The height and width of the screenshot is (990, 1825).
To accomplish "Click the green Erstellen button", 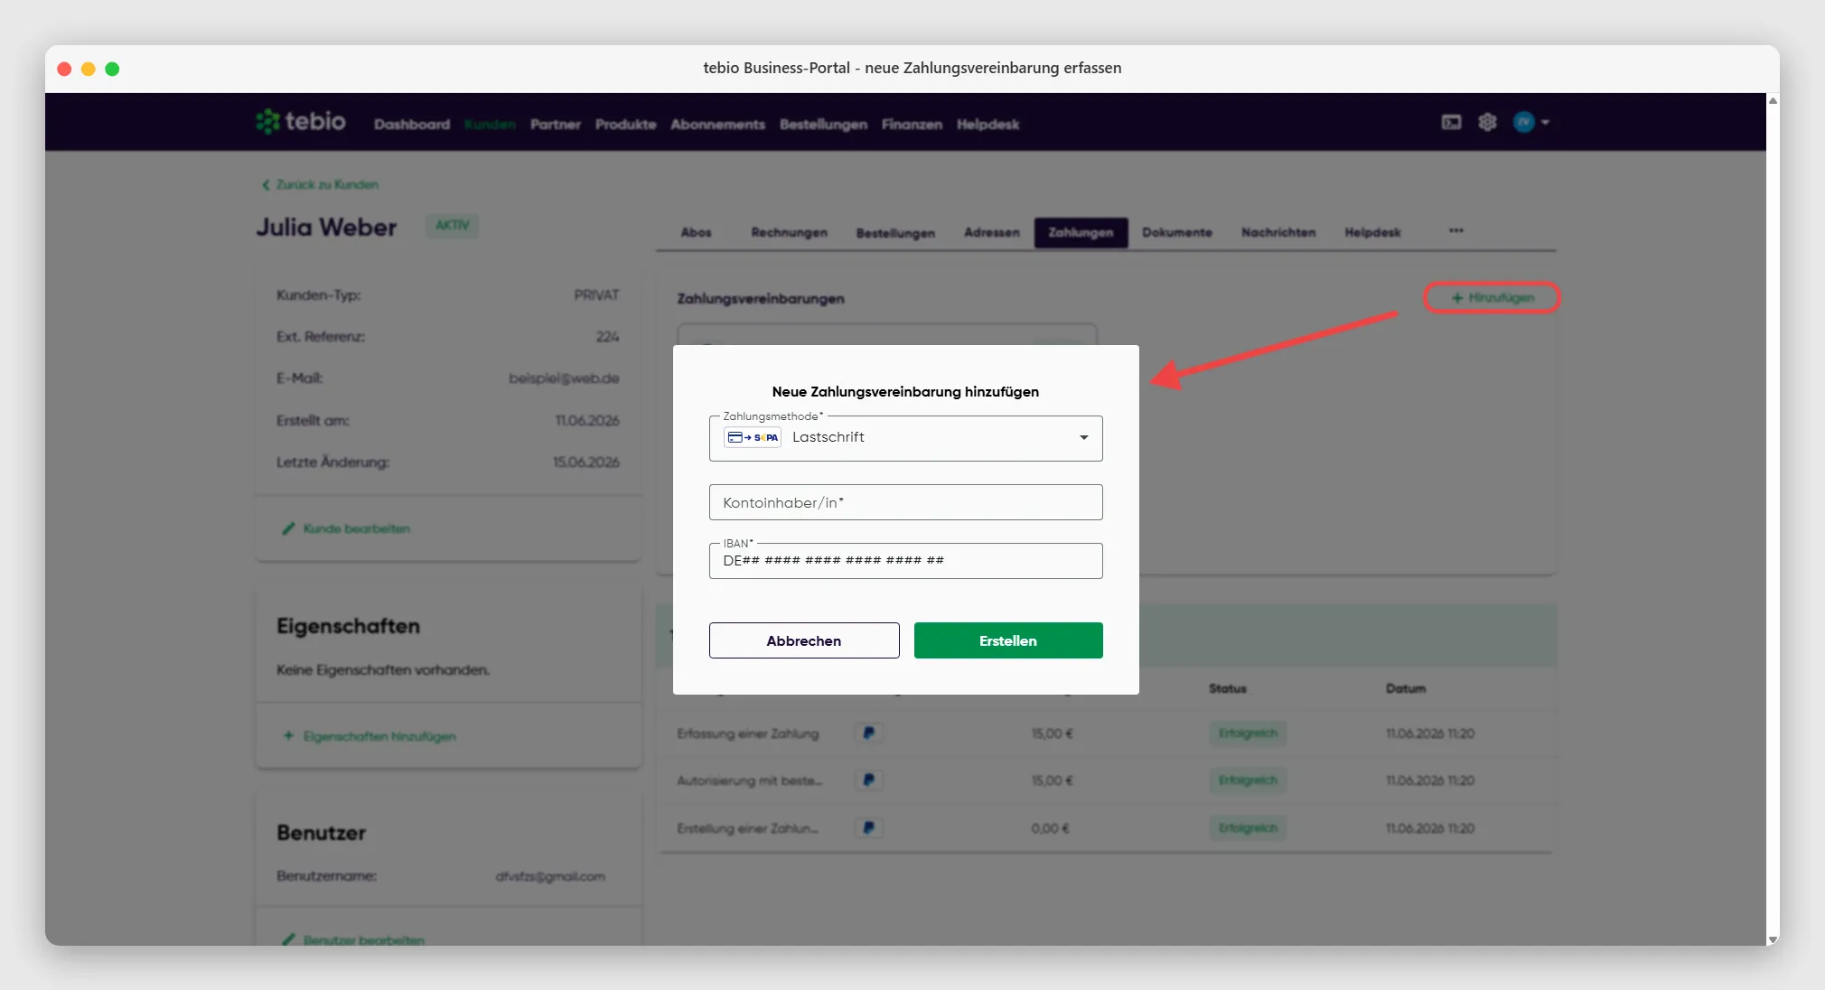I will click(1008, 640).
